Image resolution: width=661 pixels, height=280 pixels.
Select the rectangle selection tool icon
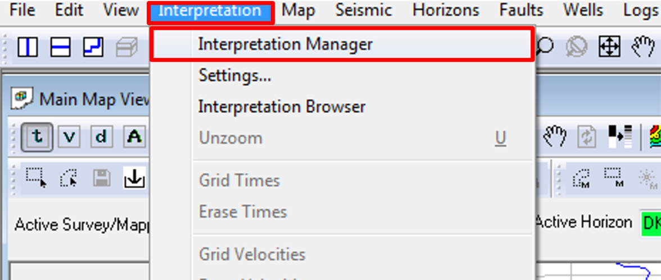36,177
